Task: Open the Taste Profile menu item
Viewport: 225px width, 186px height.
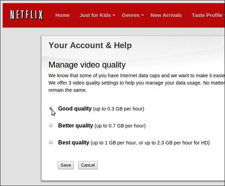Action: tap(207, 15)
